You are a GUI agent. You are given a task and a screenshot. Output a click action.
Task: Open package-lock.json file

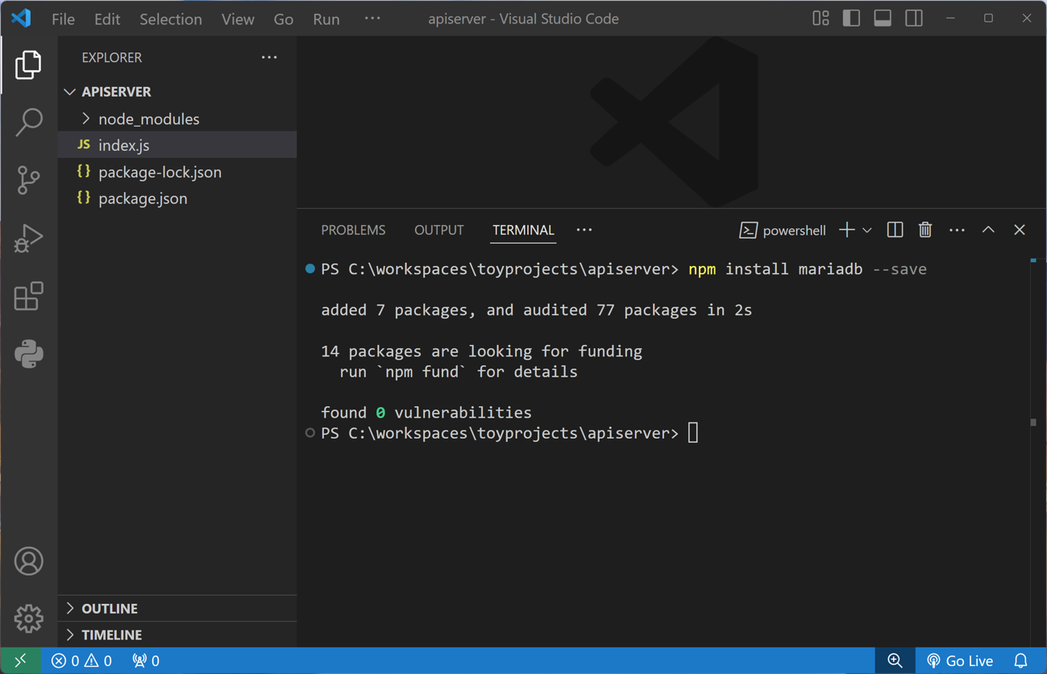[x=177, y=172]
